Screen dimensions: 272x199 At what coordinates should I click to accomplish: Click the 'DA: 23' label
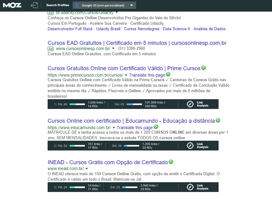tap(115, 187)
